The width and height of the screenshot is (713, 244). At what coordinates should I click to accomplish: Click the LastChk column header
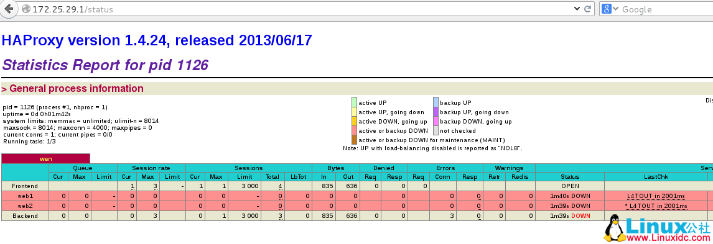click(656, 177)
